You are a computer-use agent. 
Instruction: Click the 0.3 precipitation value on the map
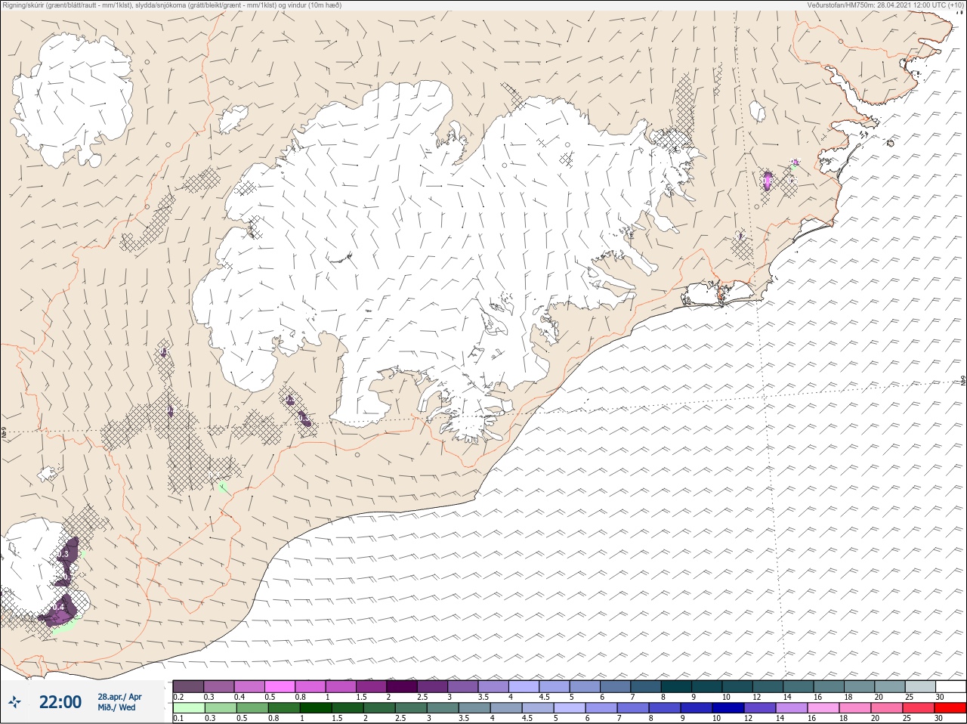coord(63,555)
